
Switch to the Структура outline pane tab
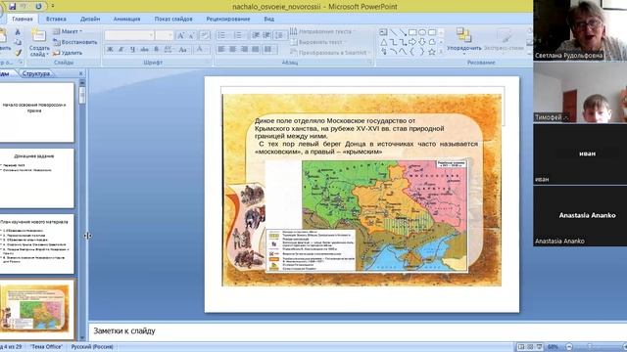36,73
